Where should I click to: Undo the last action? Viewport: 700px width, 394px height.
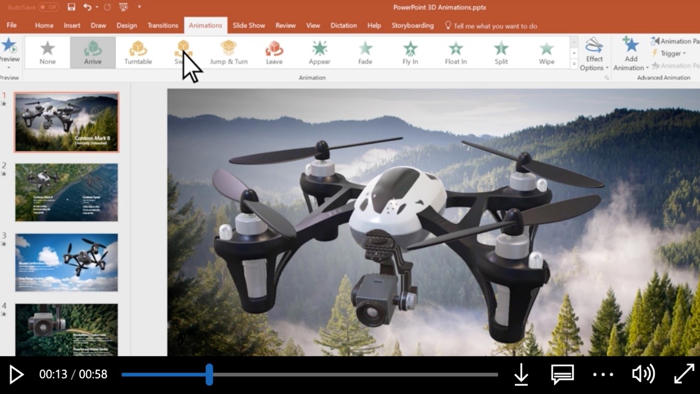click(87, 7)
